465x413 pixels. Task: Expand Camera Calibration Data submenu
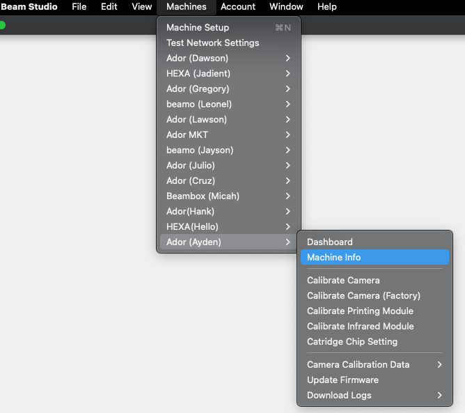(375, 365)
